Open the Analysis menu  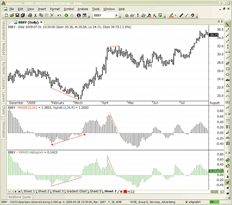83,9
